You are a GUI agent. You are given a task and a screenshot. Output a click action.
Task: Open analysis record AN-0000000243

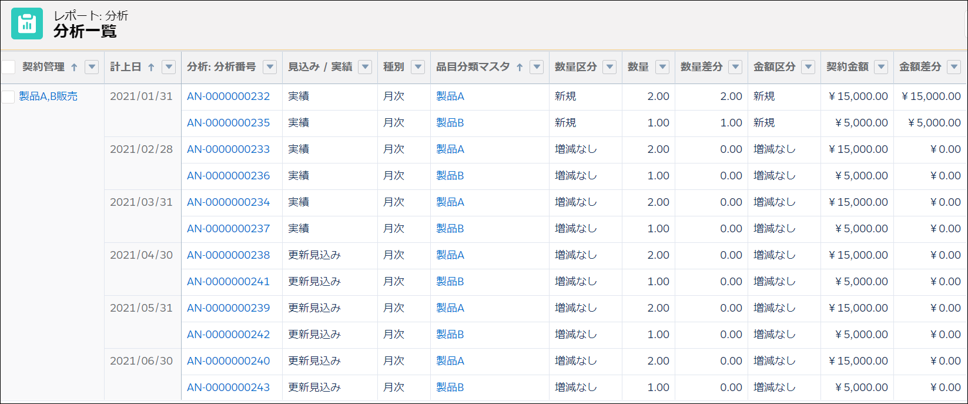click(x=228, y=388)
